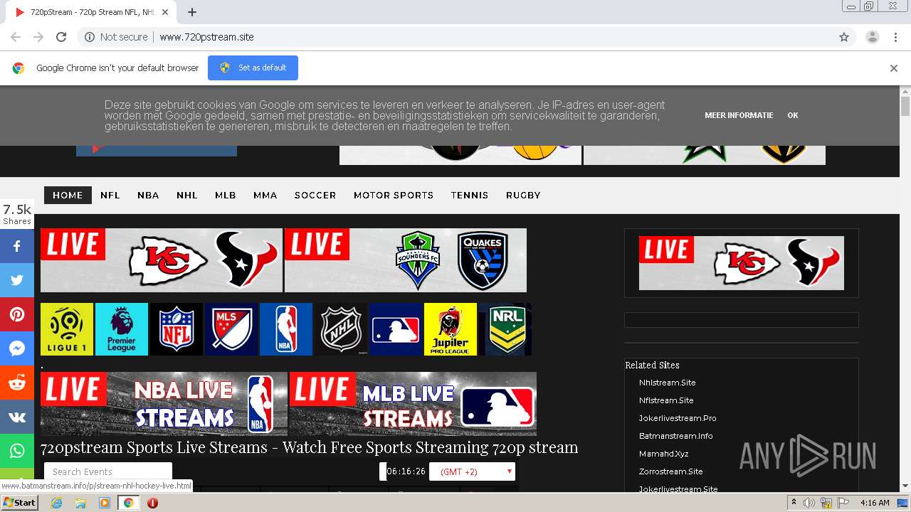911x512 pixels.
Task: Open the Chrome profile avatar menu
Action: [873, 37]
